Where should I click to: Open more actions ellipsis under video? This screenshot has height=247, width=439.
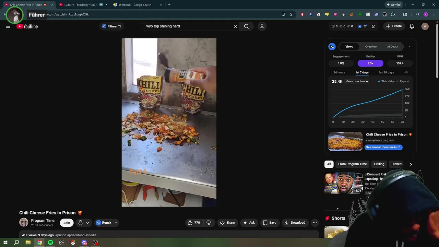coord(315,223)
